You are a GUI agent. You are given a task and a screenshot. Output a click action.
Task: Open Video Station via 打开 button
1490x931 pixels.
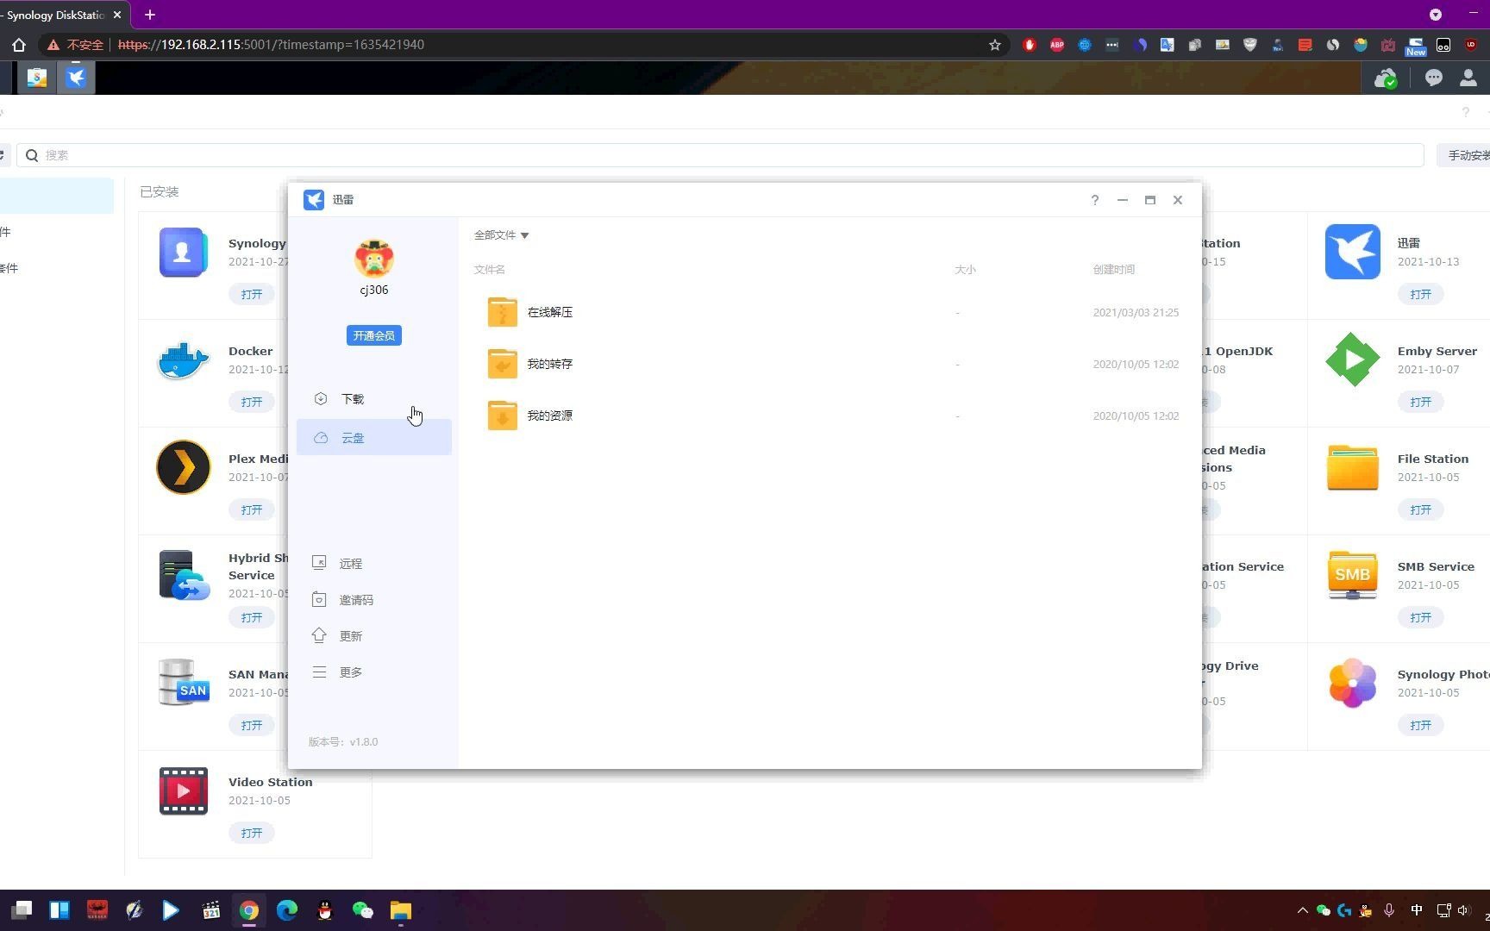[251, 833]
